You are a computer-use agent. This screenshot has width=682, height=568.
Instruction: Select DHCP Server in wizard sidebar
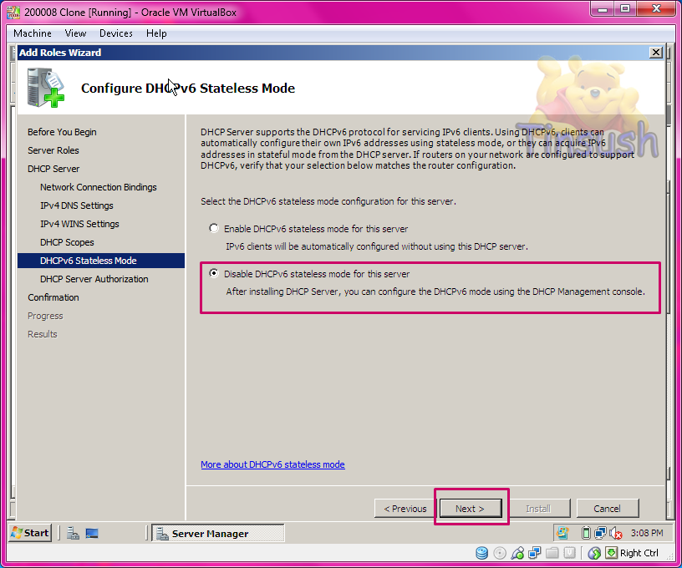pyautogui.click(x=53, y=169)
